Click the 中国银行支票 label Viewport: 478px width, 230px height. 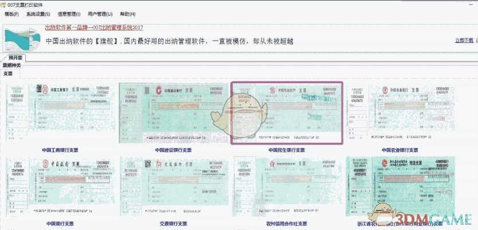tap(60, 224)
